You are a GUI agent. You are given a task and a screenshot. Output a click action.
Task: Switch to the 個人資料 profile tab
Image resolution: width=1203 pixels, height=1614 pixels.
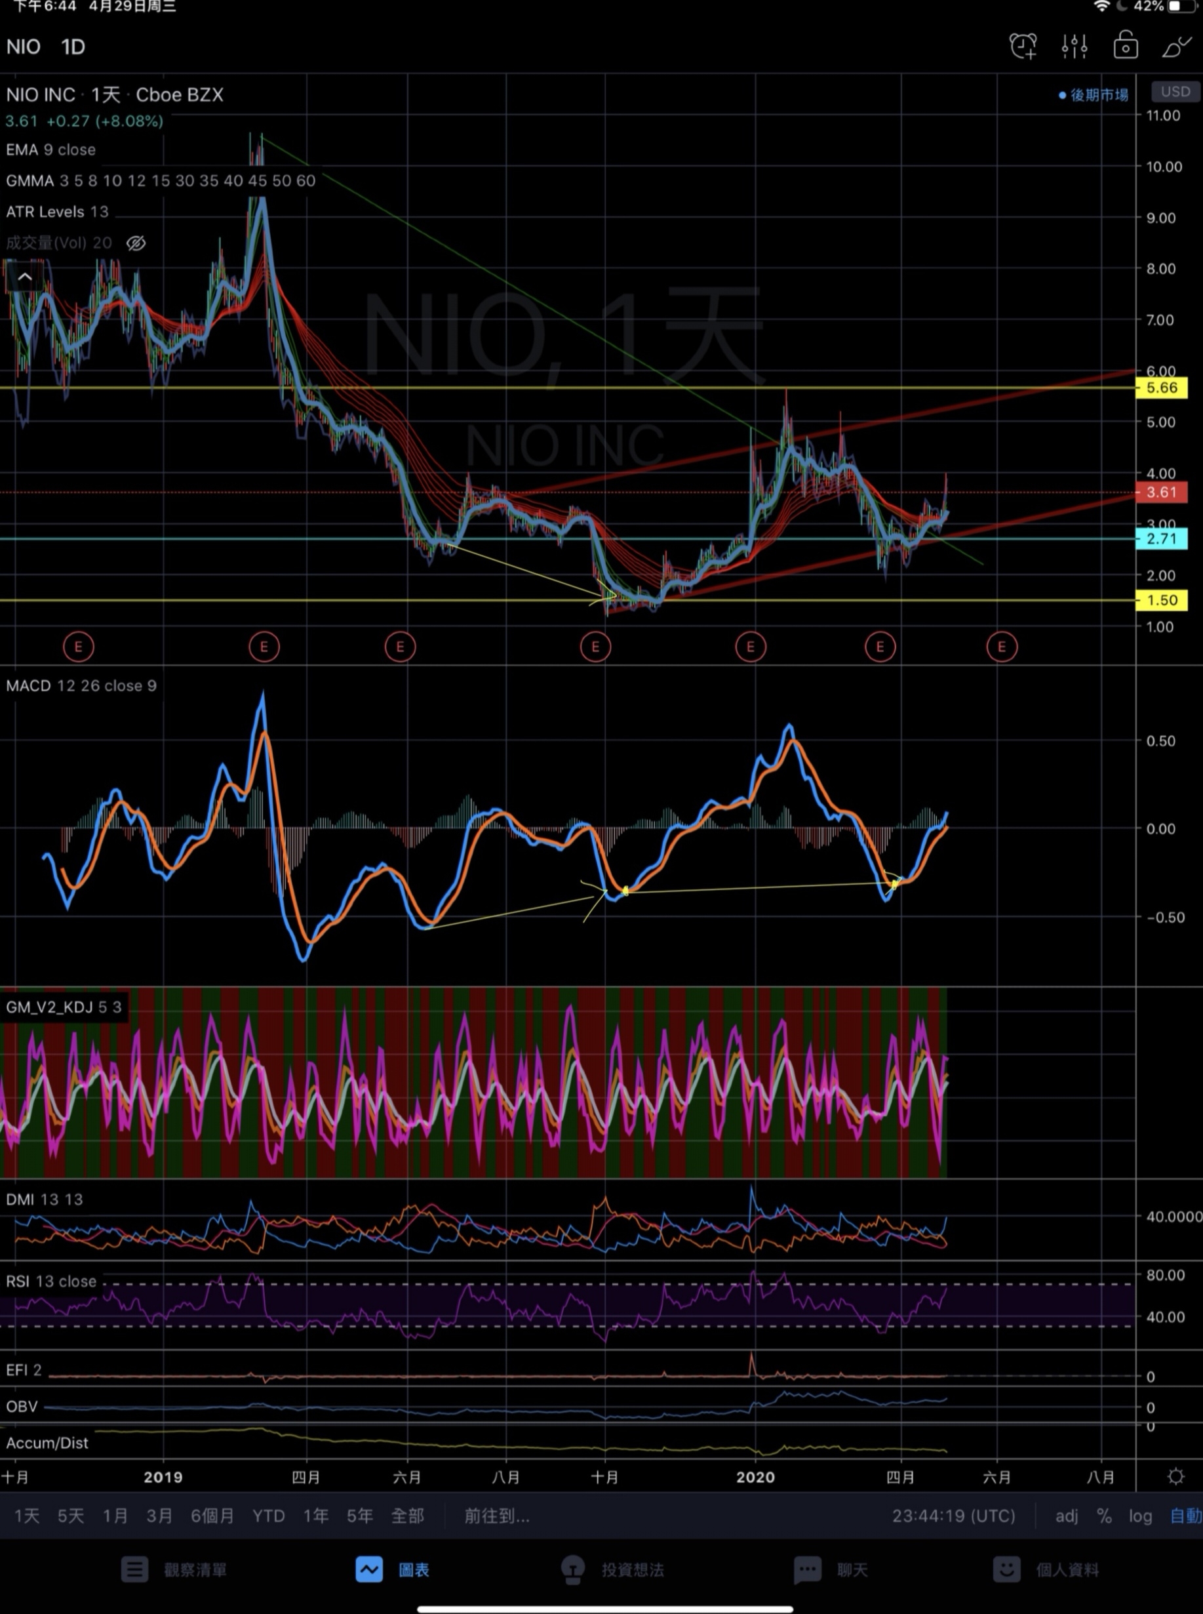click(x=1046, y=1569)
